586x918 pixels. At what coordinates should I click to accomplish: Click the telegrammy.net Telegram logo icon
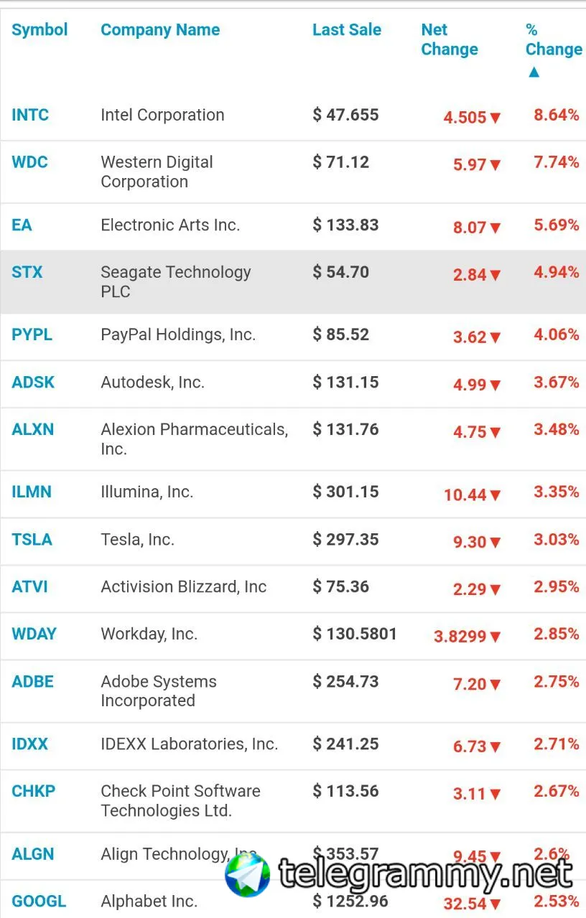[x=248, y=874]
